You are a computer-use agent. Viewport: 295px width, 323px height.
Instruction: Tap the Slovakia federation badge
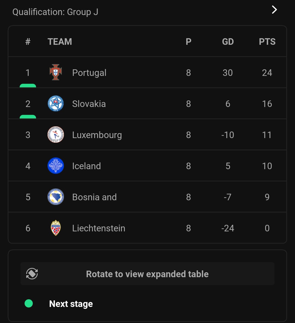coord(56,103)
